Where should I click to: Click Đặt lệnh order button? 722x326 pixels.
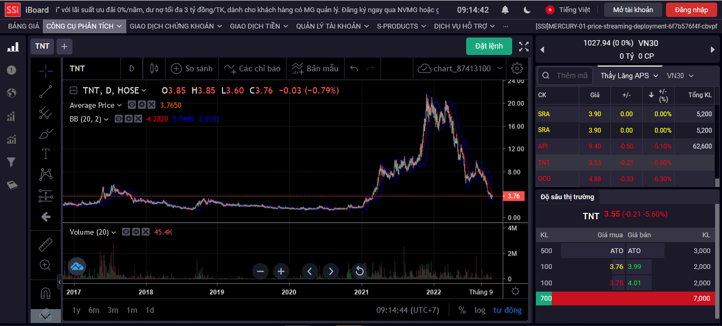[489, 46]
